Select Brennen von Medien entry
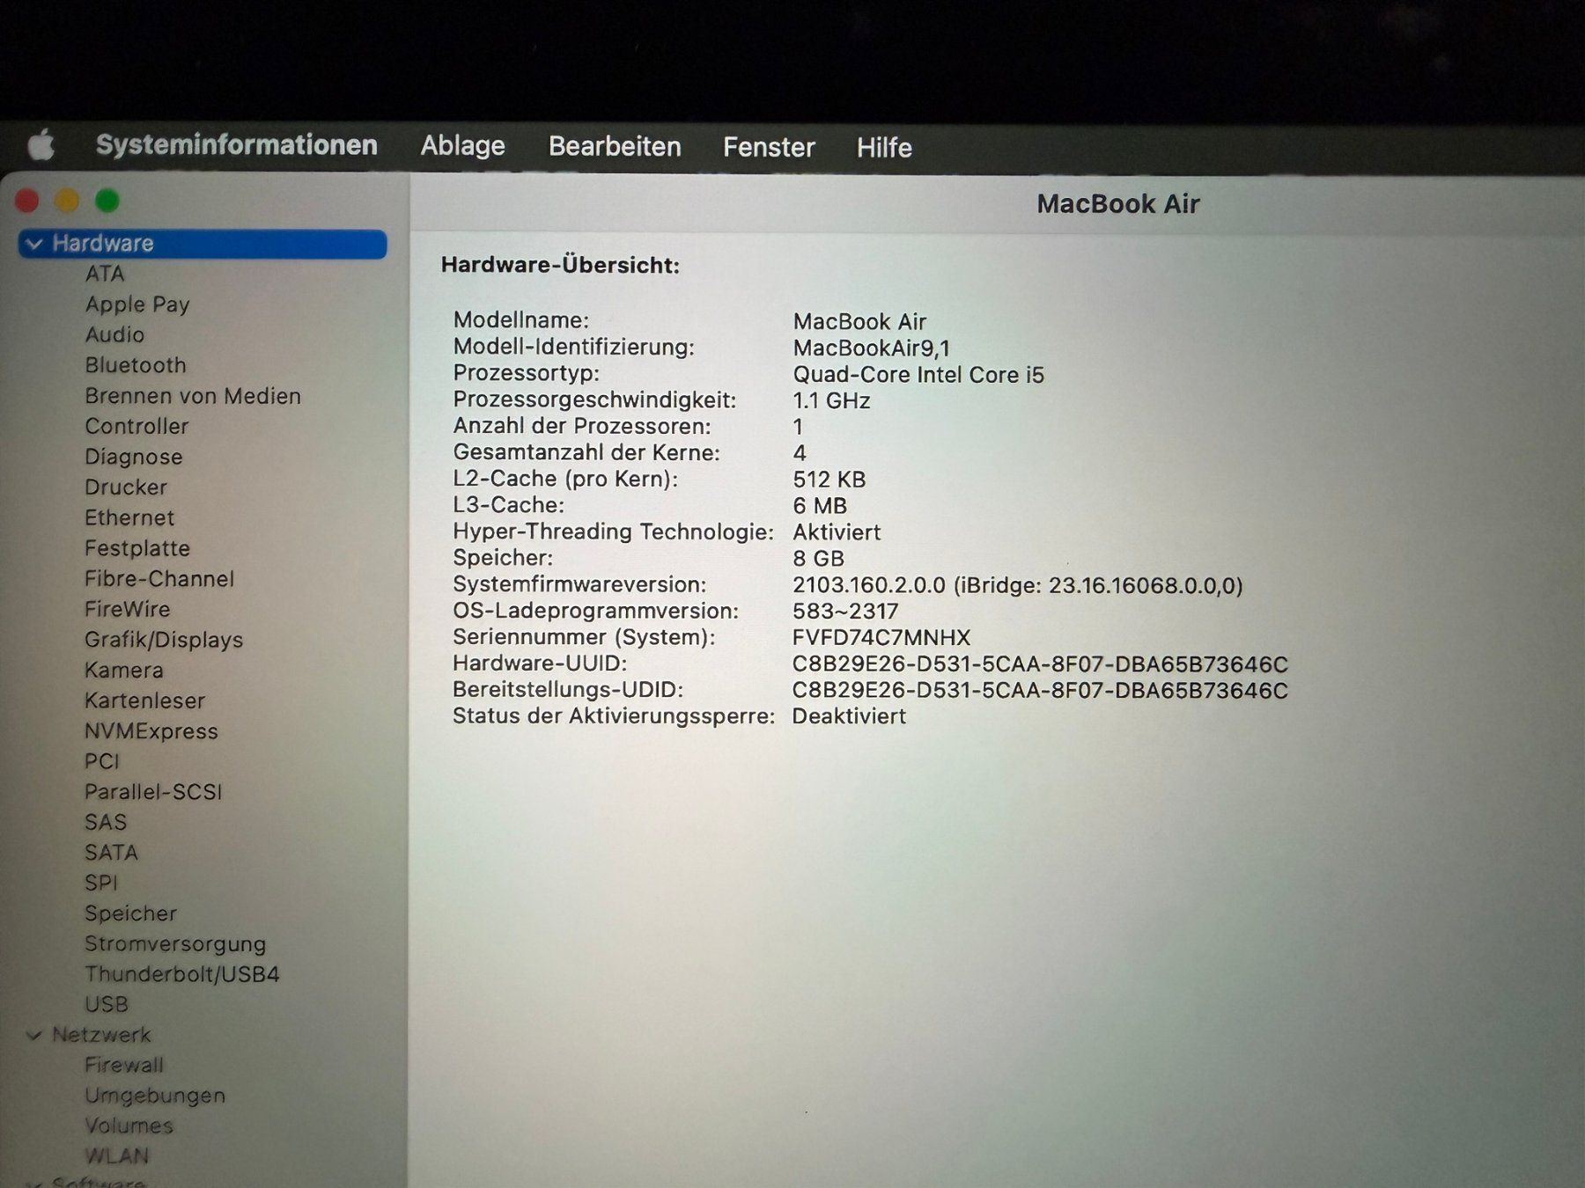This screenshot has width=1585, height=1188. click(193, 396)
